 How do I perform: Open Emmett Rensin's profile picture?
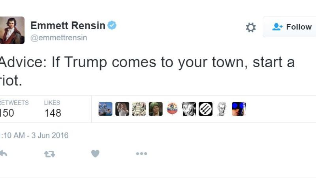tap(12, 30)
